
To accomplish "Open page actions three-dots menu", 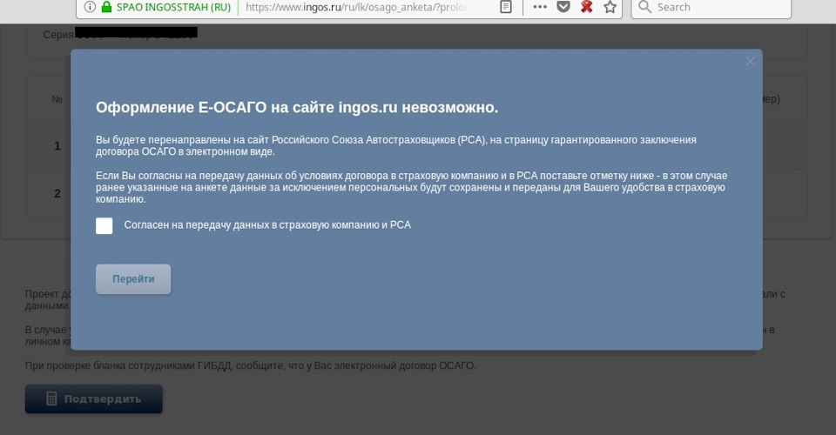I will click(540, 7).
